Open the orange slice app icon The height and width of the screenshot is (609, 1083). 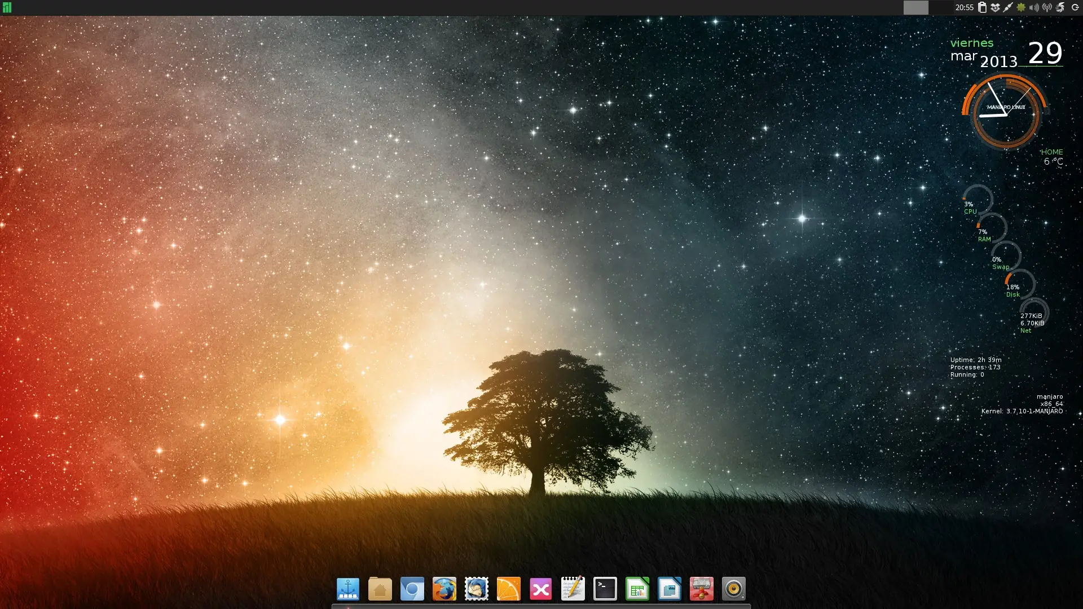tap(508, 589)
